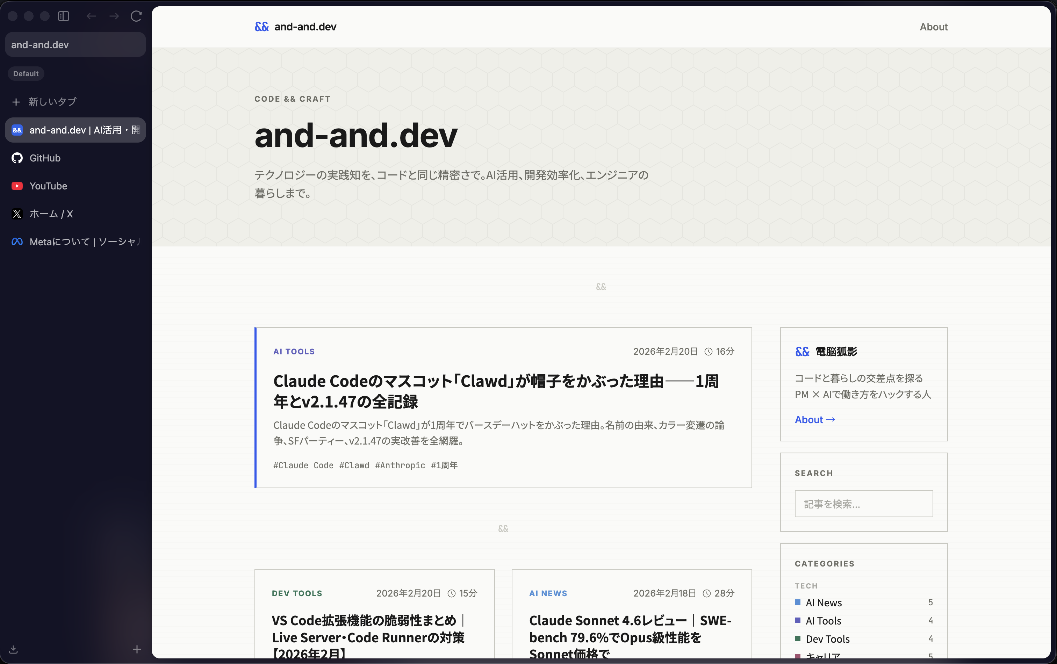Open the GitHub pinned tab
The width and height of the screenshot is (1057, 664).
[44, 158]
